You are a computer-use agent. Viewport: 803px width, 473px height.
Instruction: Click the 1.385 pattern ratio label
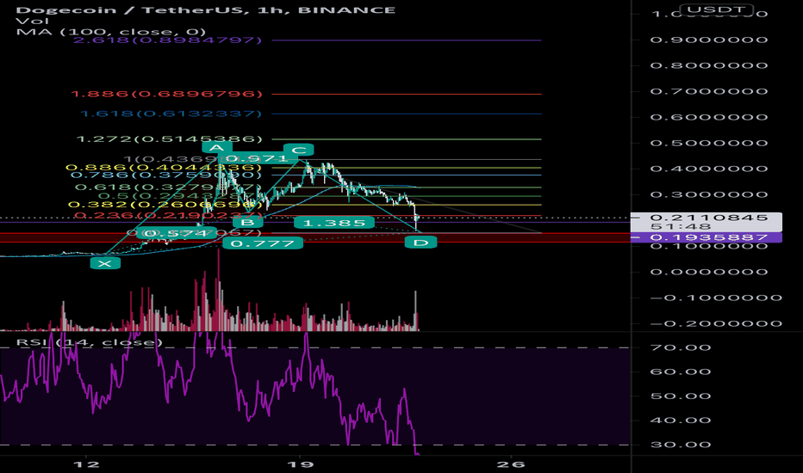coord(334,223)
